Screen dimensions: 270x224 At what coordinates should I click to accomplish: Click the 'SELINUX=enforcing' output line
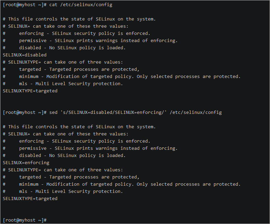(26, 162)
